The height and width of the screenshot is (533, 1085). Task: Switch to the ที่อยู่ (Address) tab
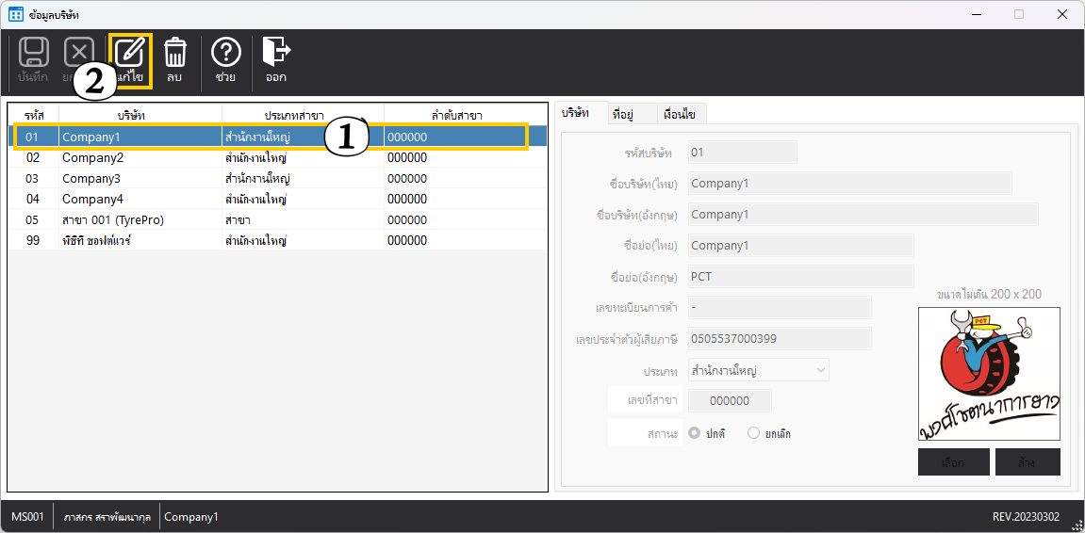point(622,114)
